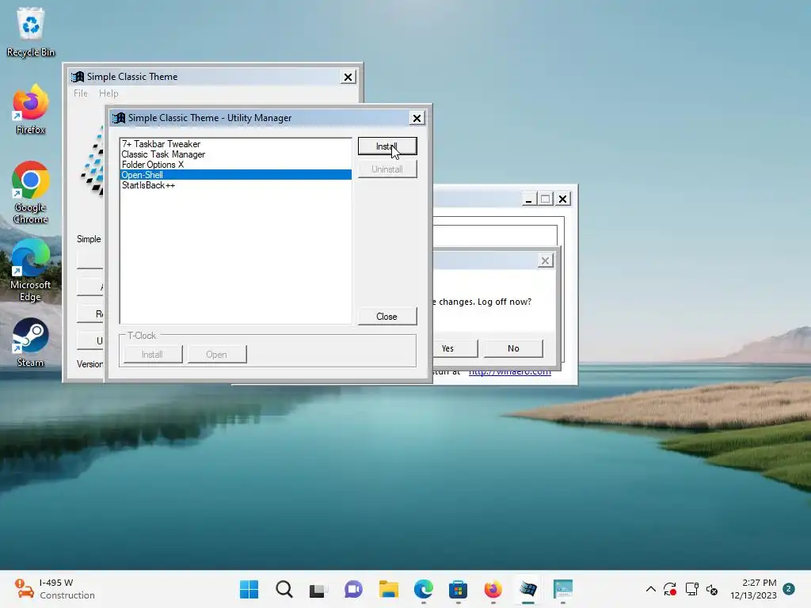Select the Steam desktop shortcut
This screenshot has height=608, width=811.
pos(31,342)
